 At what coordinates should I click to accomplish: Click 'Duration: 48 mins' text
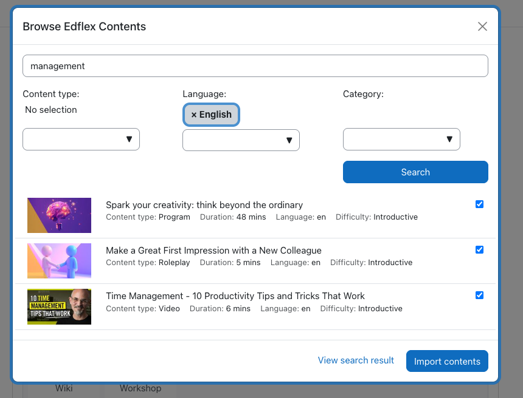233,217
